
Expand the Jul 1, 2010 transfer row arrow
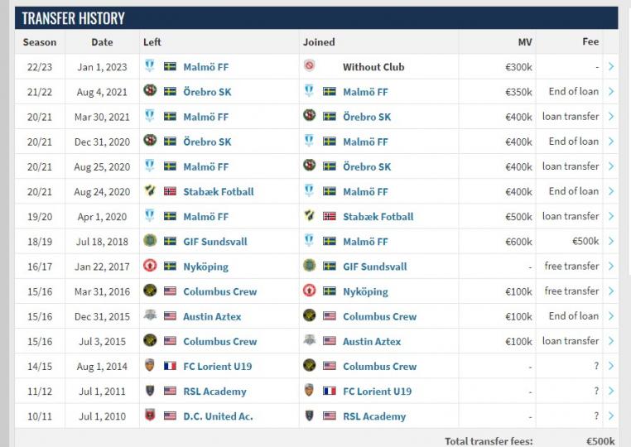point(610,416)
